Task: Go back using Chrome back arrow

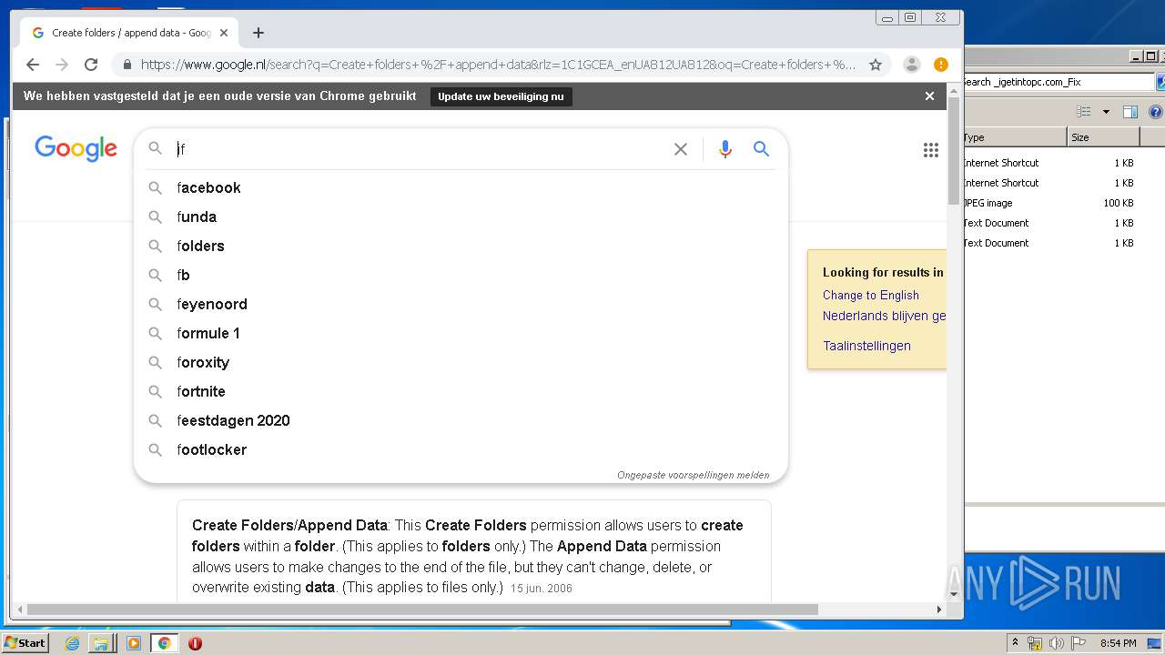Action: point(33,65)
